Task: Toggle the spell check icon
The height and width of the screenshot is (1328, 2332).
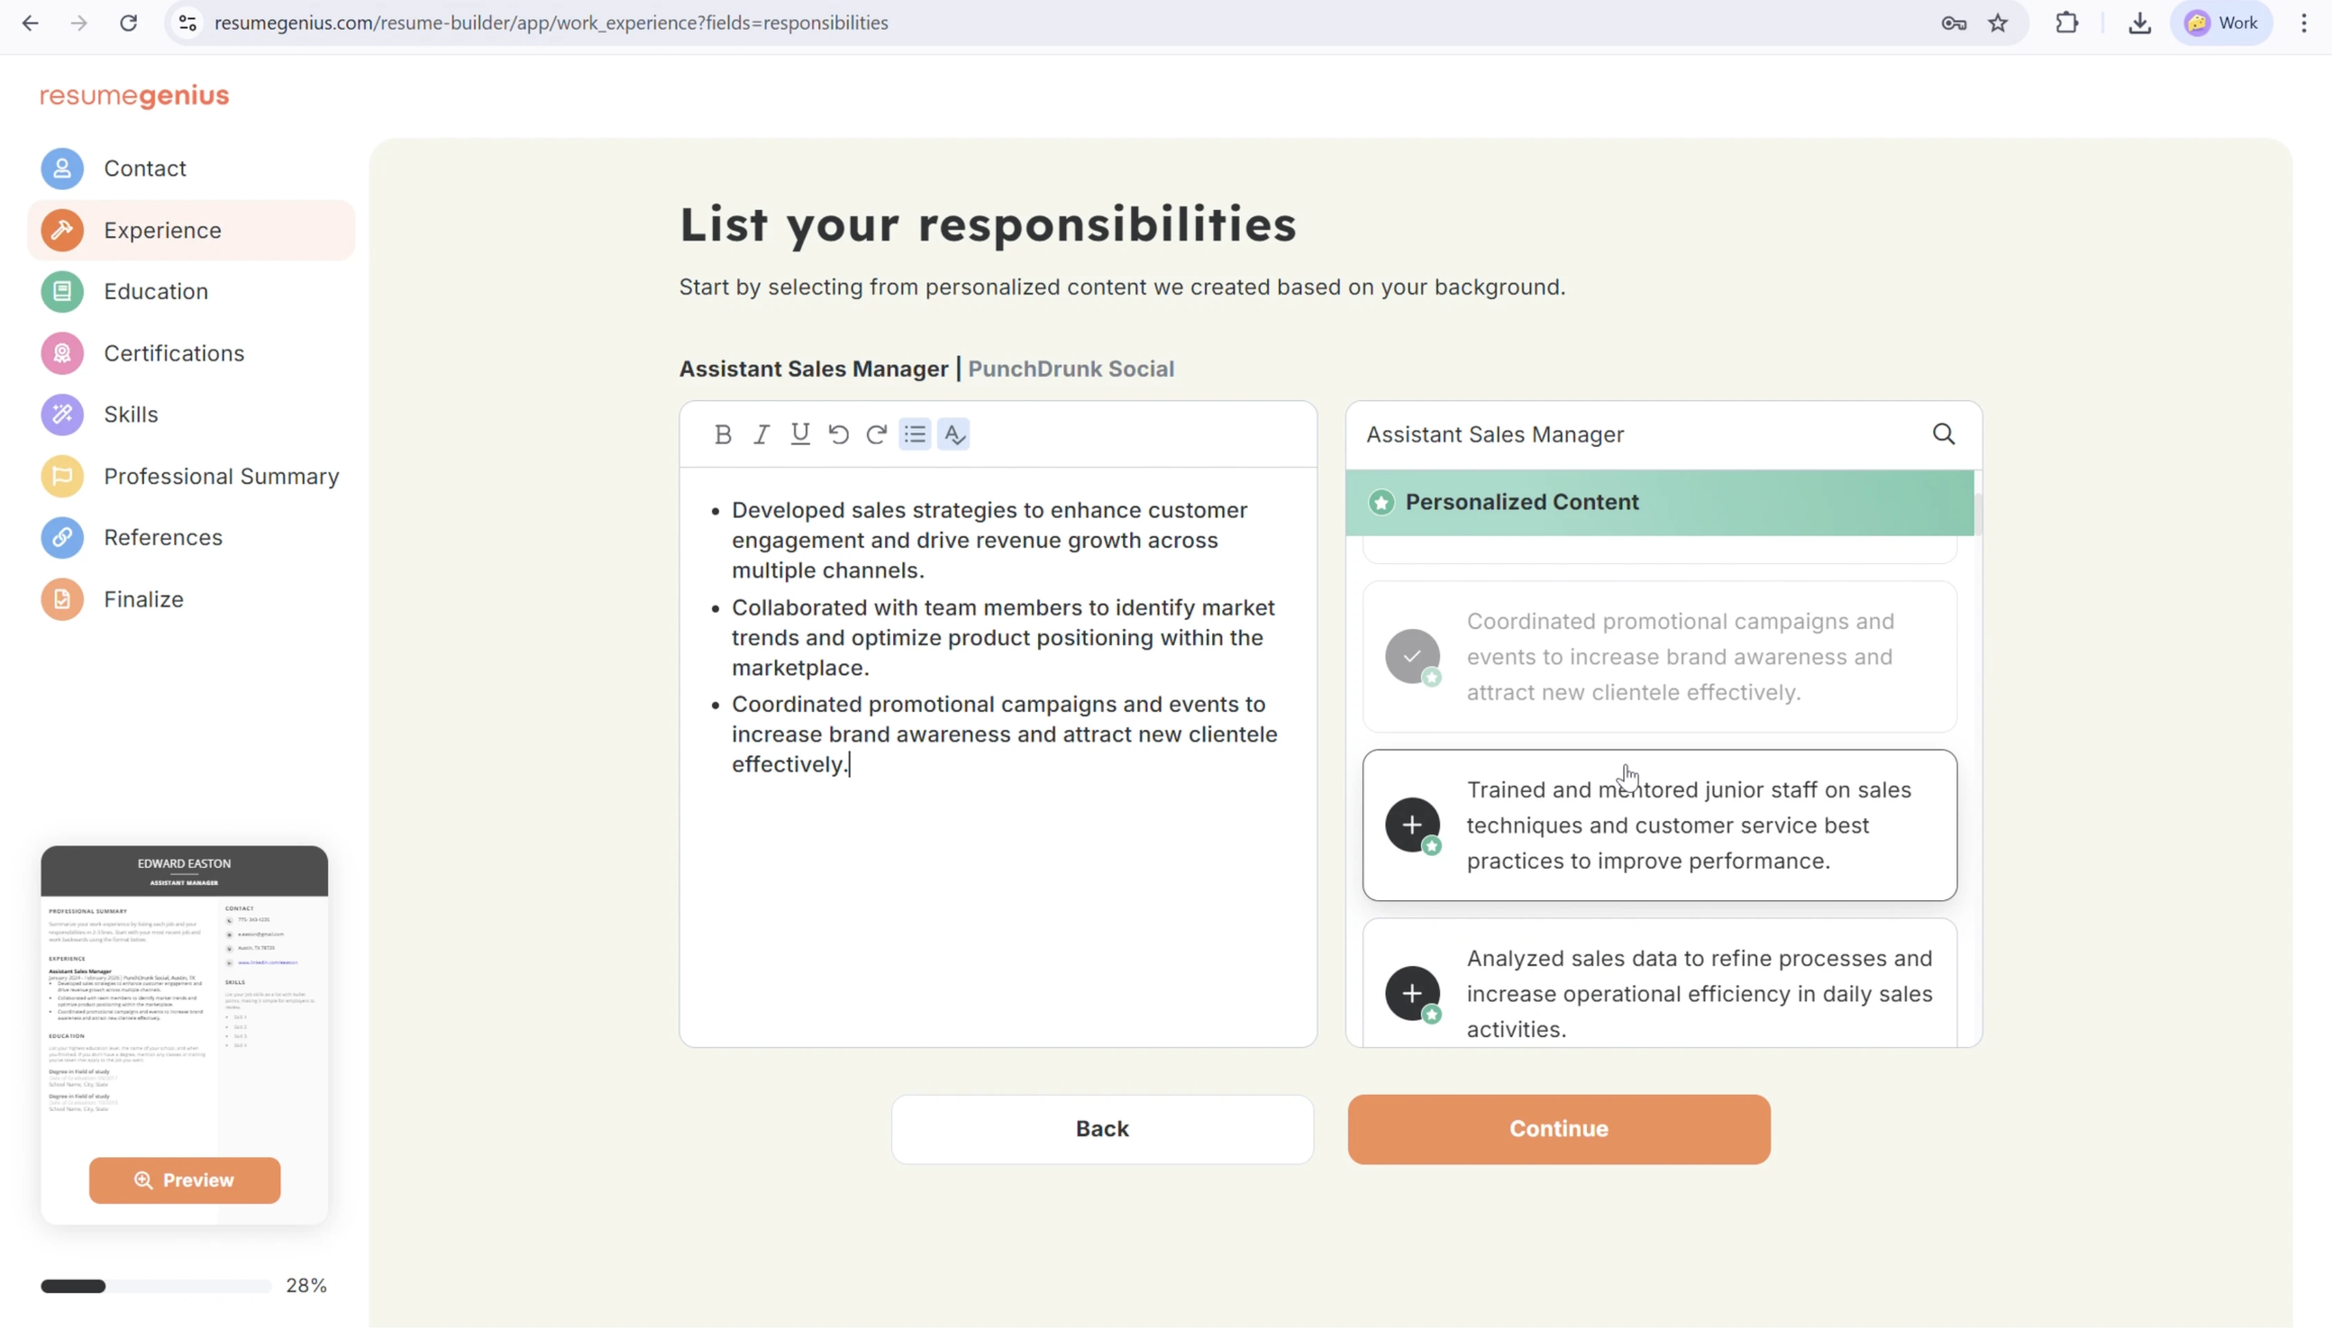Action: pos(953,435)
